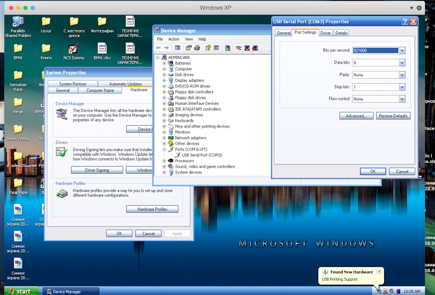The height and width of the screenshot is (295, 435).
Task: Open Data bits dropdown
Action: (x=402, y=62)
